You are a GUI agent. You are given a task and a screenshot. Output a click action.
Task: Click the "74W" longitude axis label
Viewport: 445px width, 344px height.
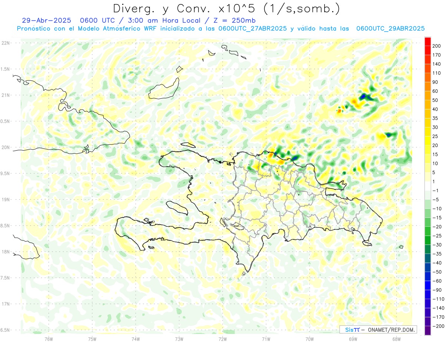136,338
